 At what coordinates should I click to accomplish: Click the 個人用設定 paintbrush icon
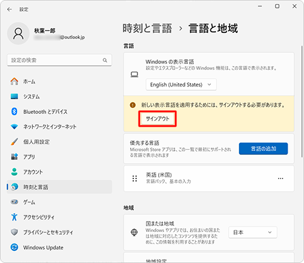tap(14, 142)
